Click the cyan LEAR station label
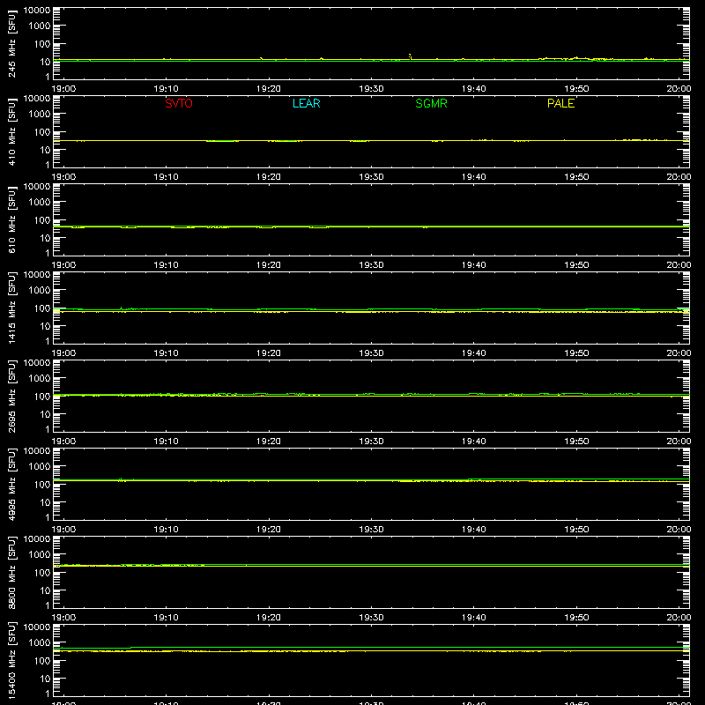This screenshot has width=705, height=705. 306,103
